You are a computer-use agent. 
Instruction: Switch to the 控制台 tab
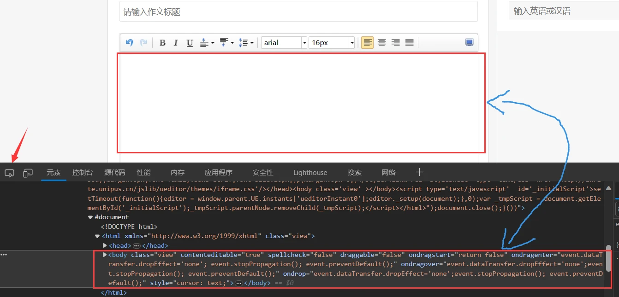click(82, 173)
